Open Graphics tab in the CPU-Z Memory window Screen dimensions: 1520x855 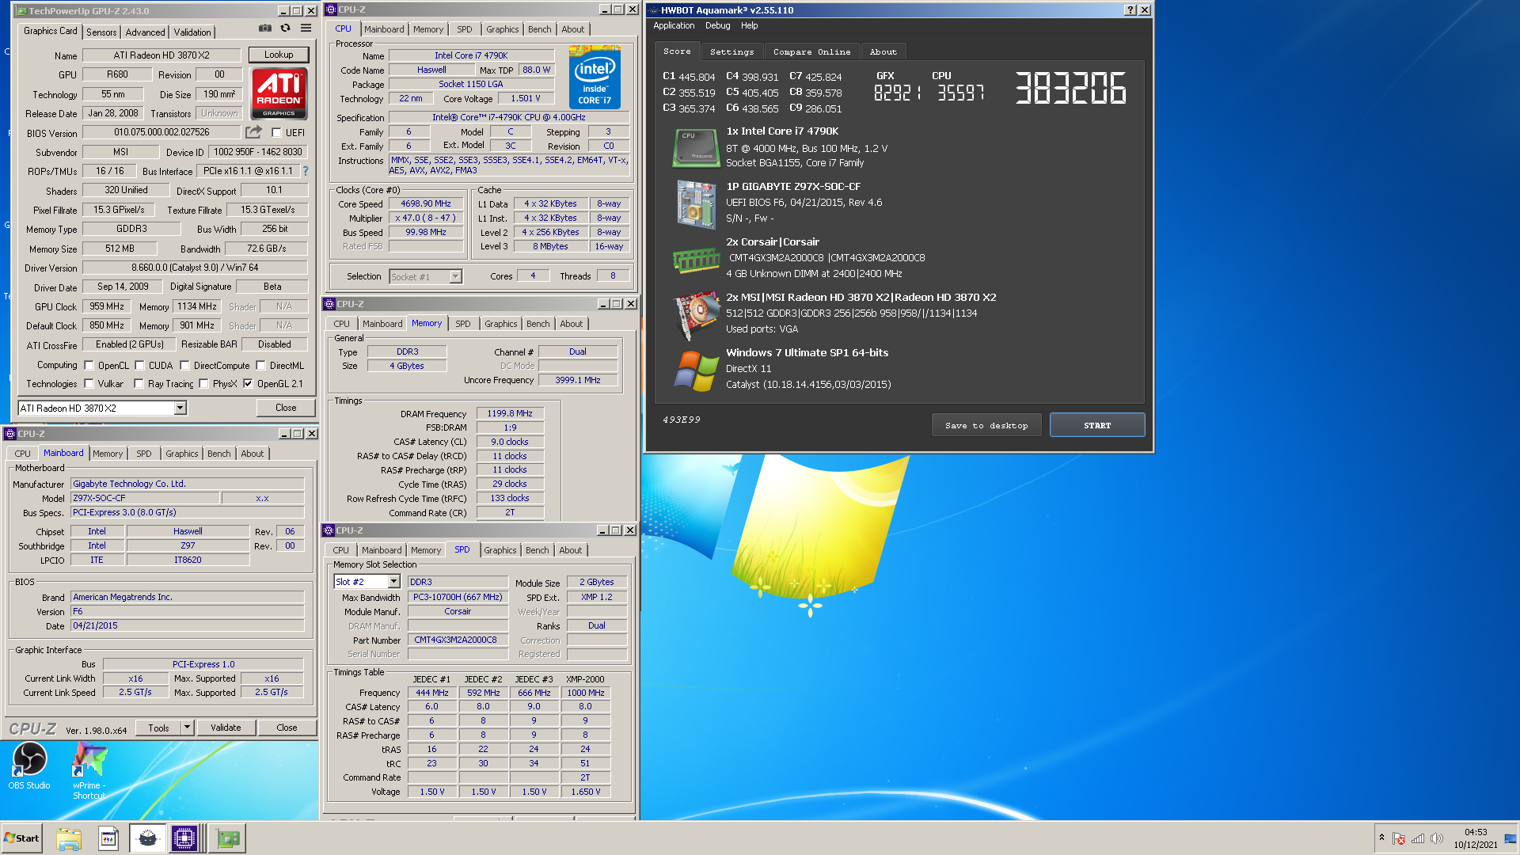point(500,324)
